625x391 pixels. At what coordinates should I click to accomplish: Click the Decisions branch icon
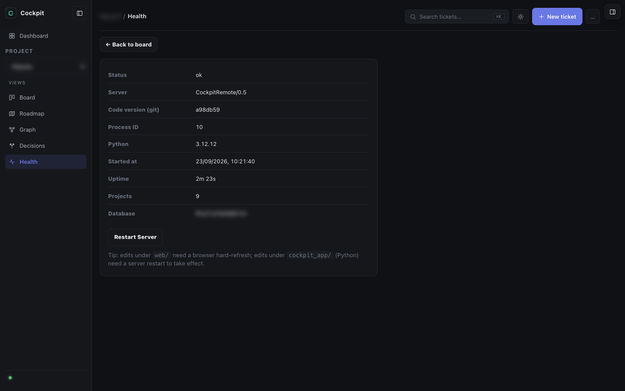click(x=12, y=146)
